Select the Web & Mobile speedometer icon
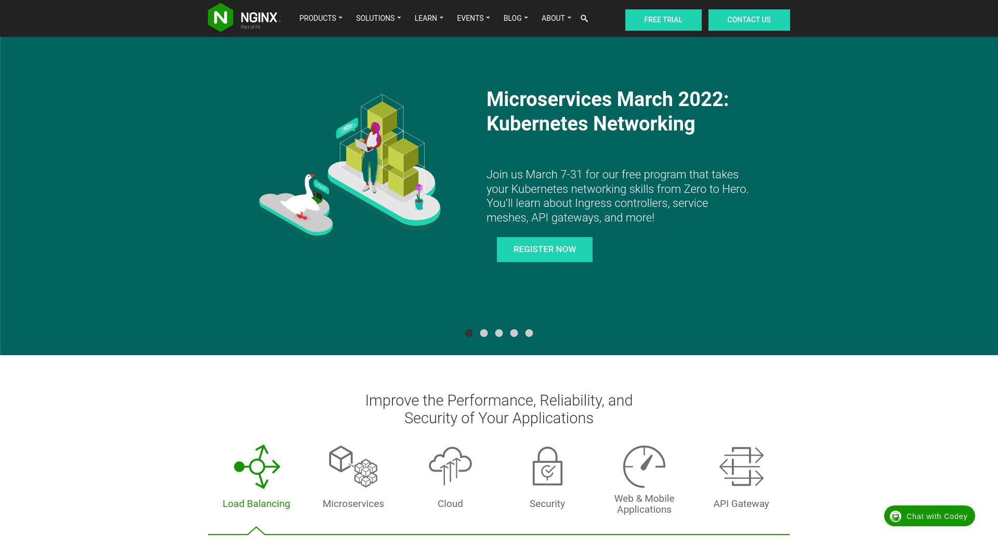 point(645,466)
